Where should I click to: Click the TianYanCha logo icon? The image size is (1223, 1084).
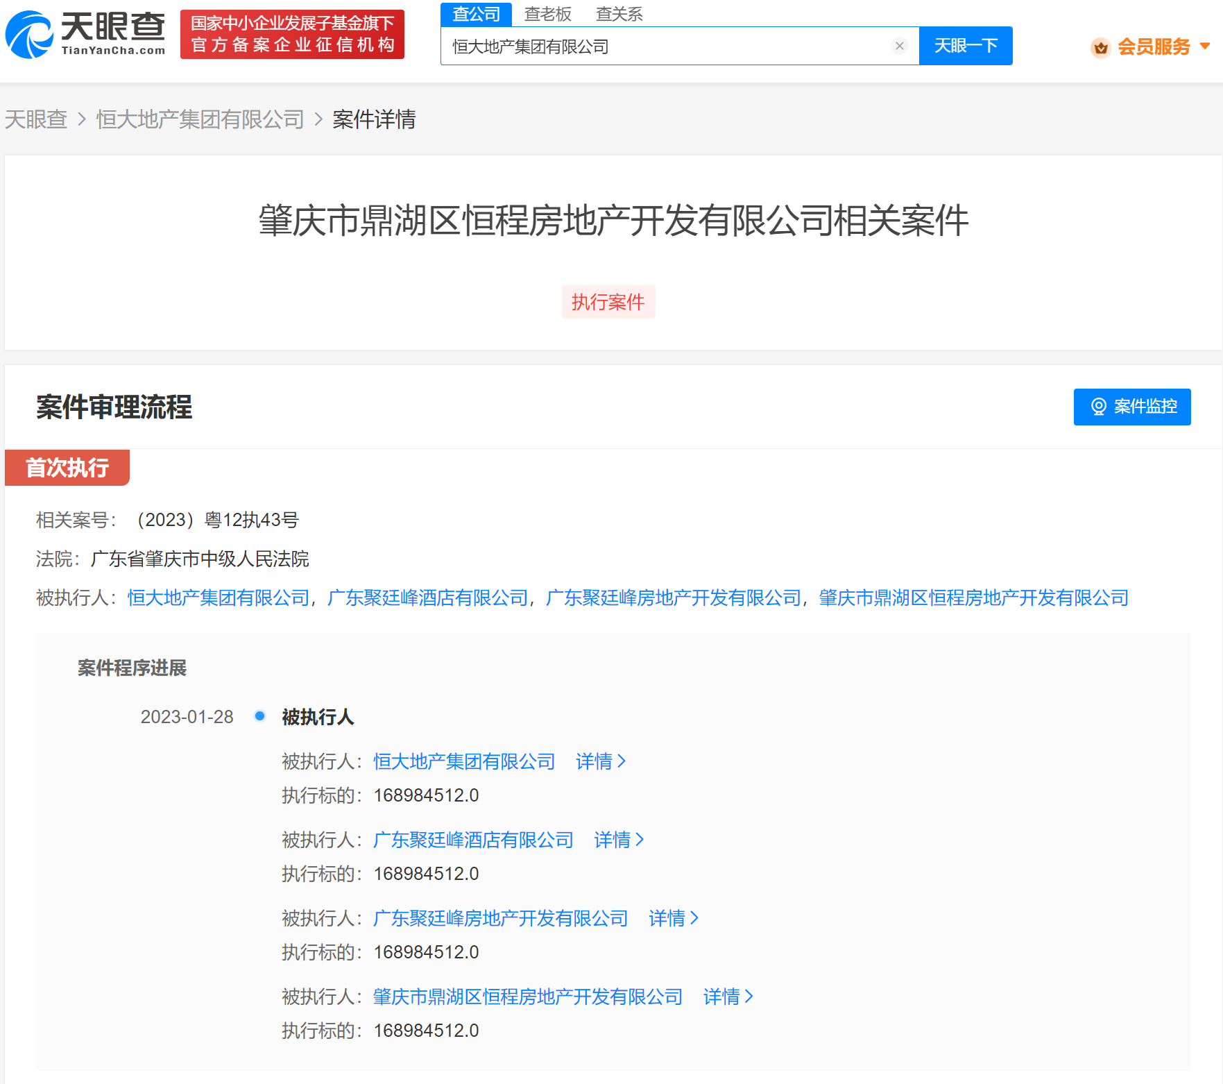[x=29, y=35]
